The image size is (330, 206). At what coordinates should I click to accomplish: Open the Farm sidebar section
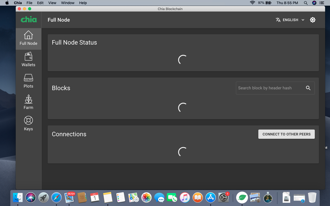tap(28, 103)
